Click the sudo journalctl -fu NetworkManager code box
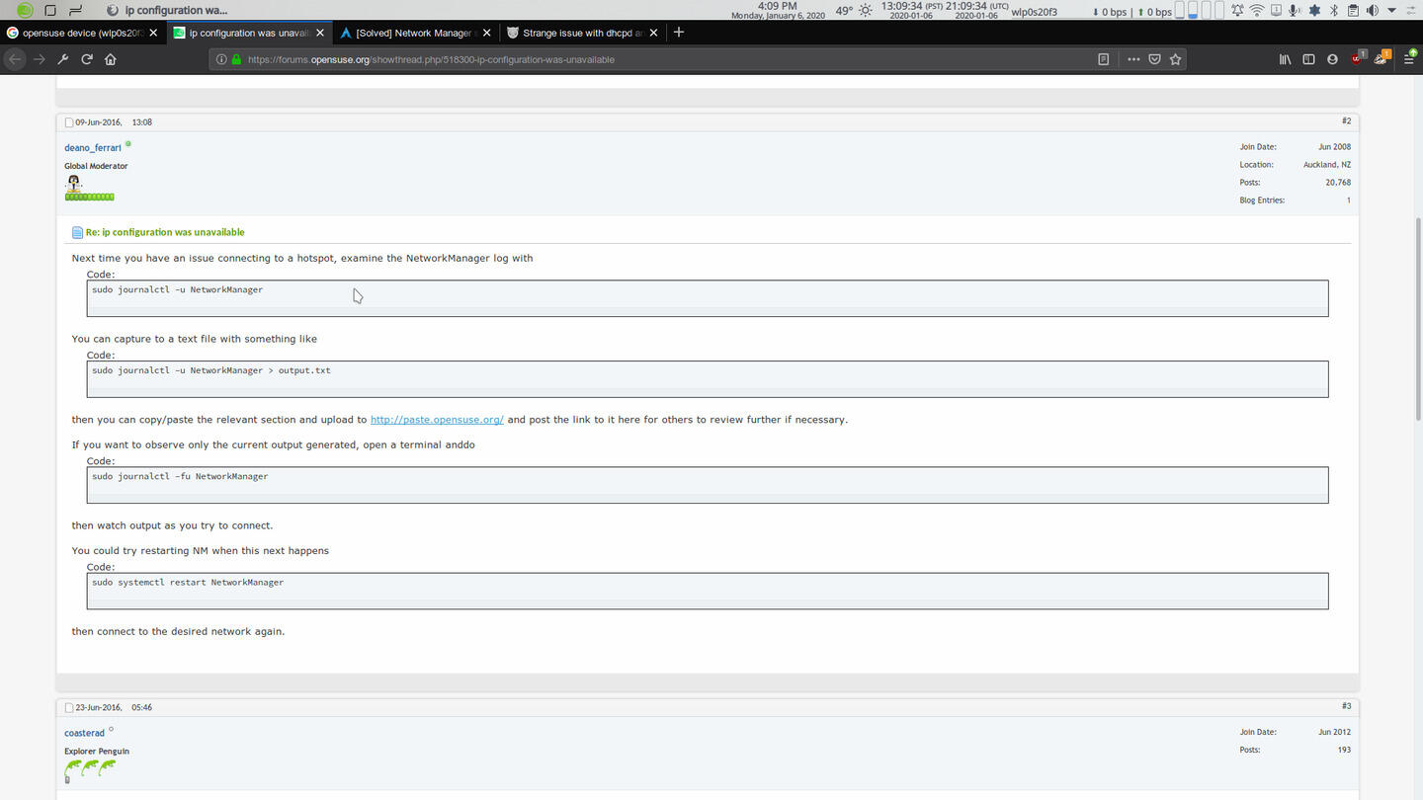 coord(708,485)
